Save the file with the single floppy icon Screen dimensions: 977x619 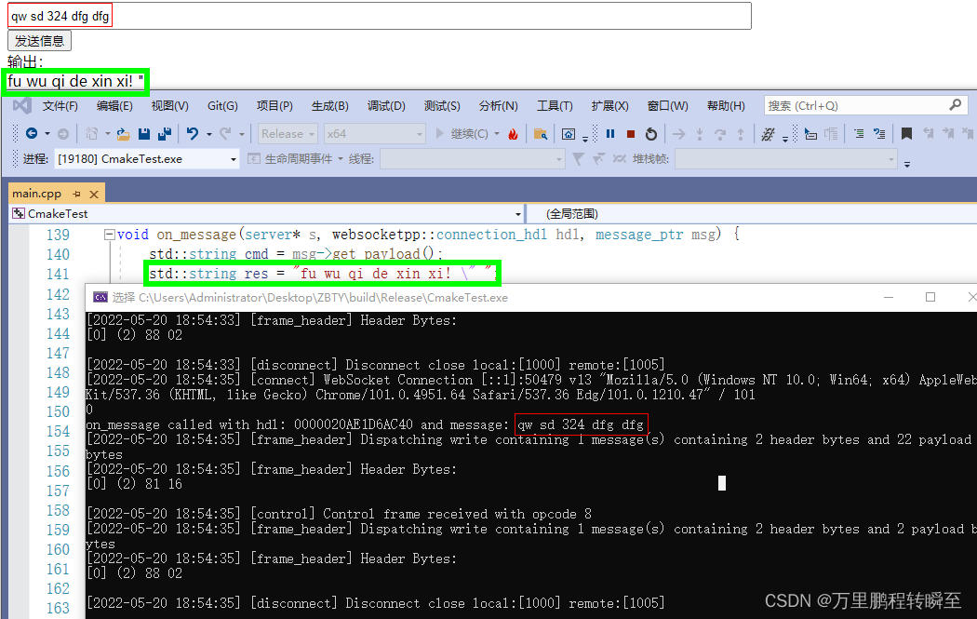pyautogui.click(x=144, y=133)
